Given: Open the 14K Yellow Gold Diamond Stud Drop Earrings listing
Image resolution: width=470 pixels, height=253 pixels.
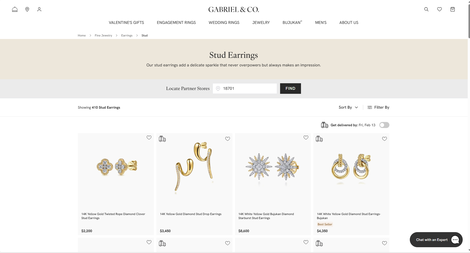Looking at the screenshot, I should (x=190, y=214).
